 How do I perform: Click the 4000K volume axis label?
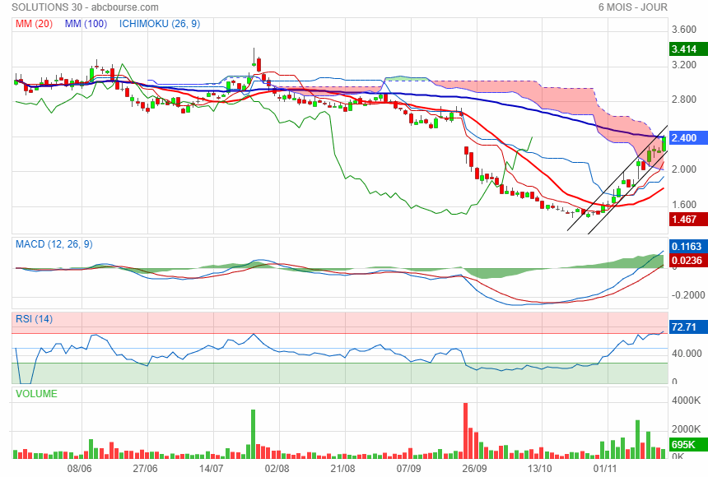(x=687, y=401)
